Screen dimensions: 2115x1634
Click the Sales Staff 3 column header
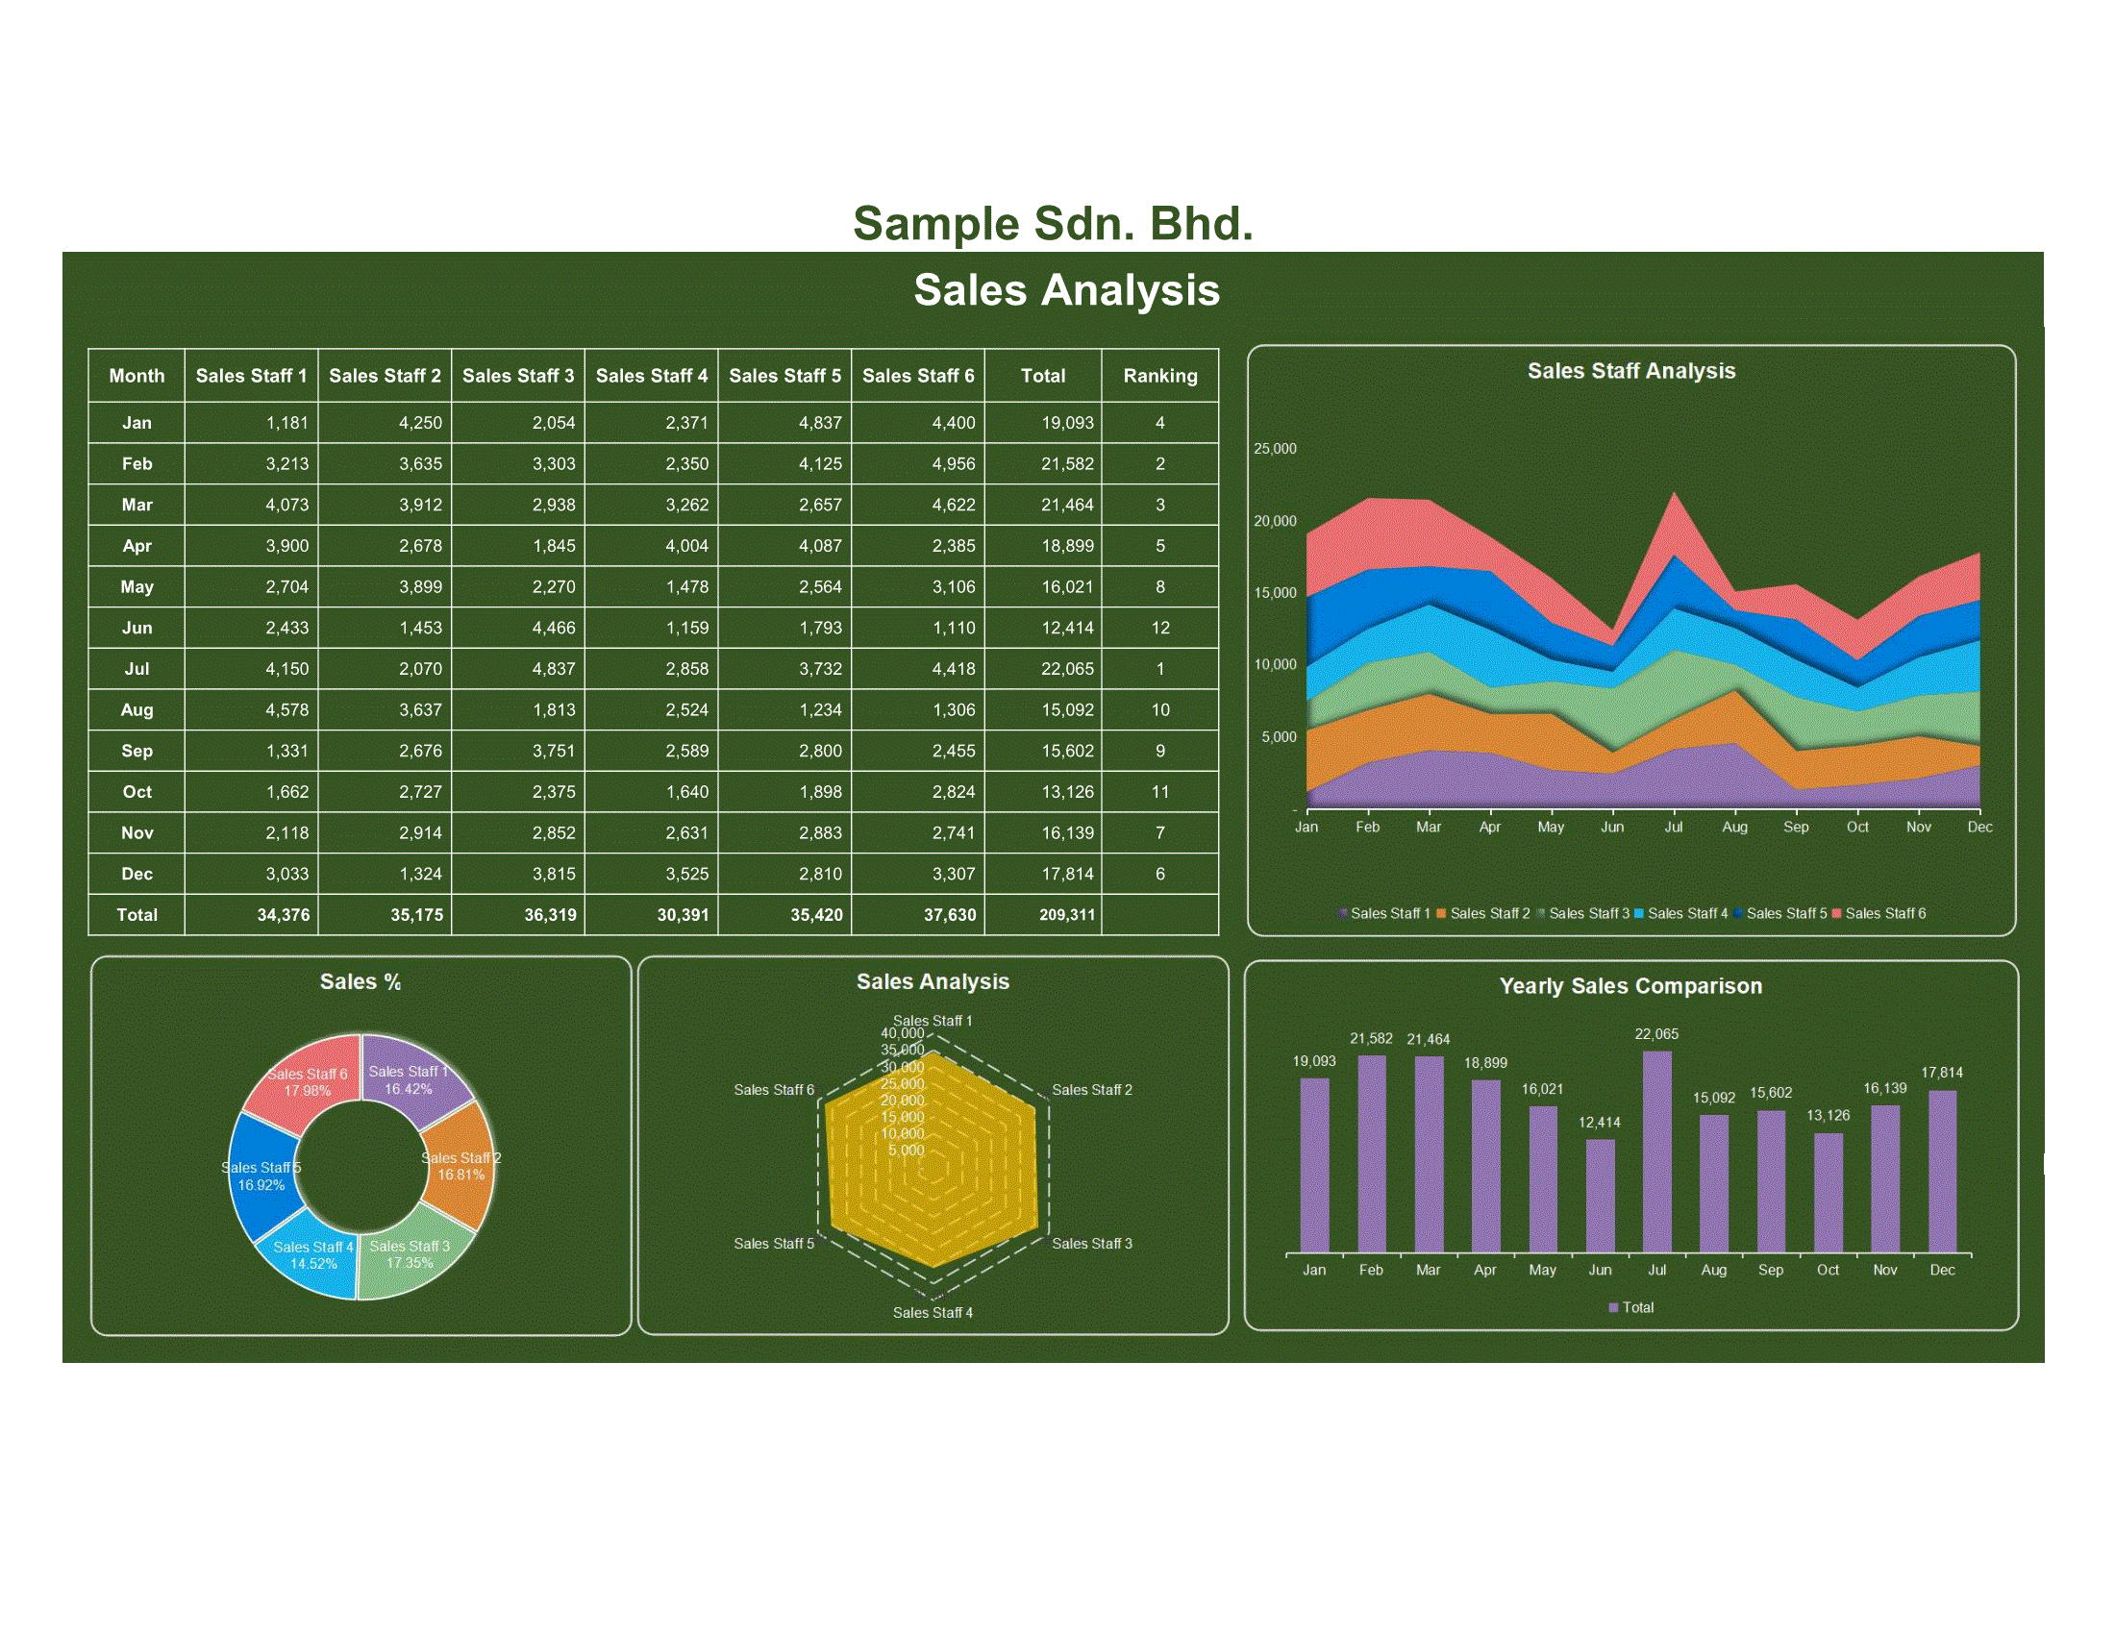coord(518,376)
